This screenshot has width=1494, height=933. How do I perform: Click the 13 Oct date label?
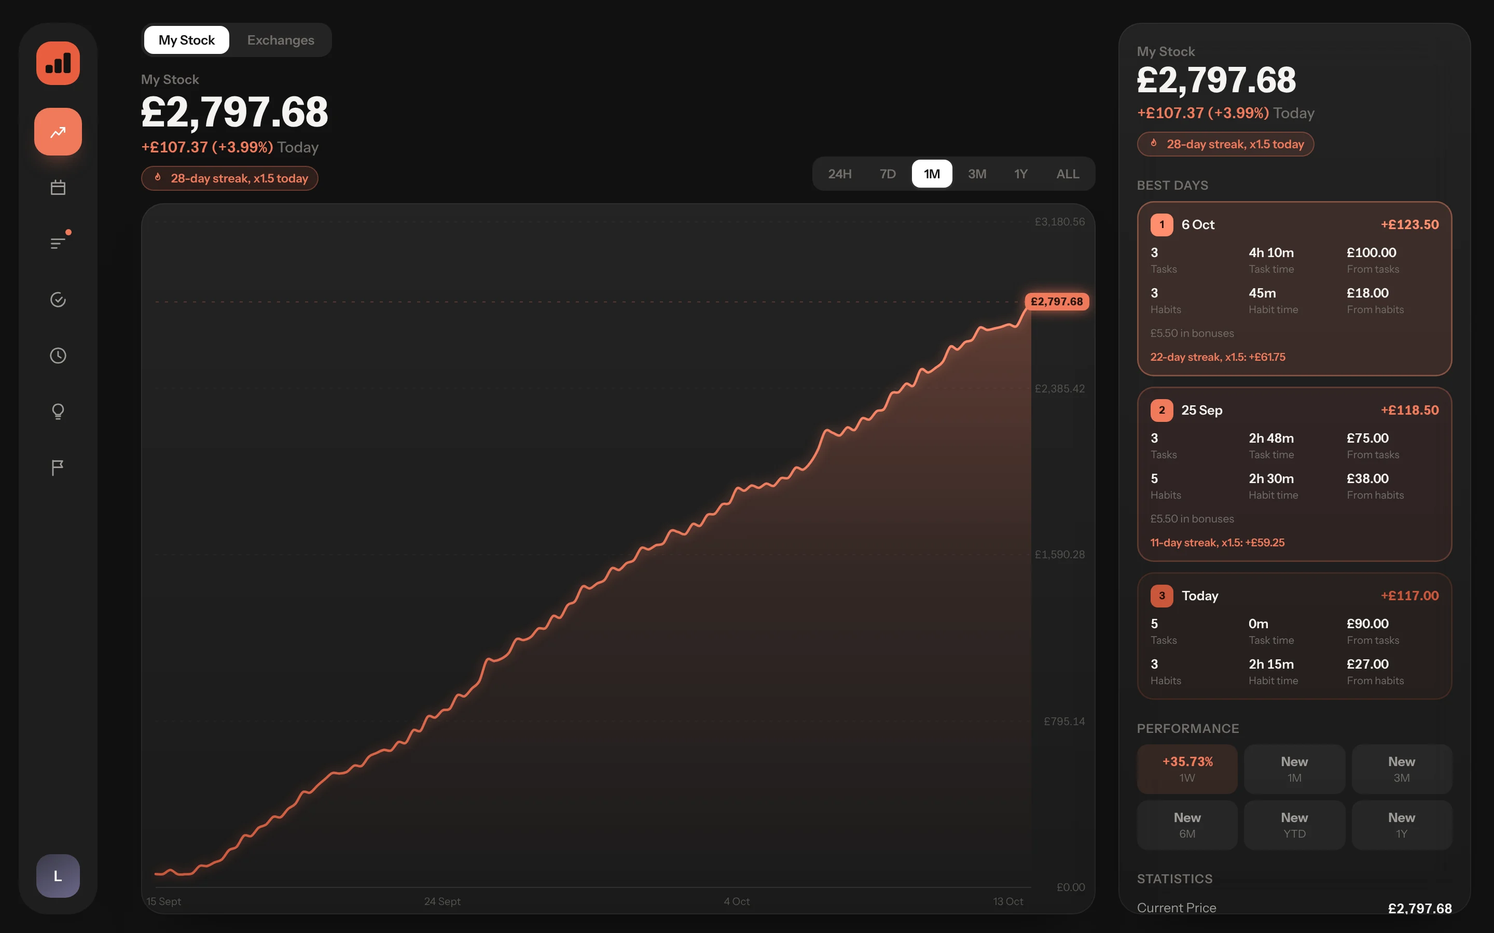1007,901
